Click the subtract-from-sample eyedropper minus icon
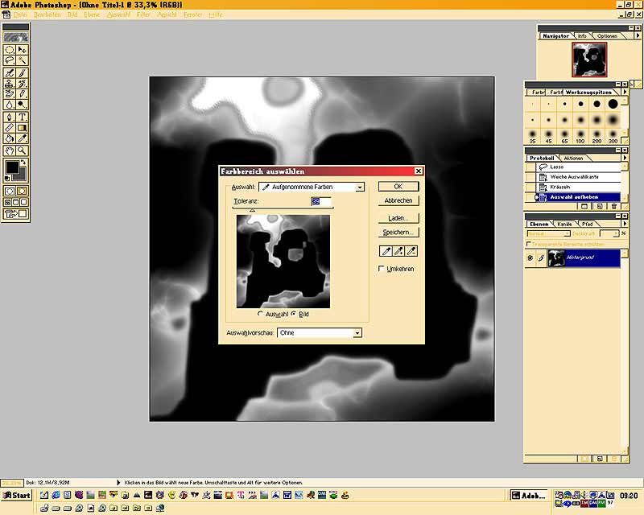Viewport: 644px width, 515px height. pyautogui.click(x=412, y=252)
